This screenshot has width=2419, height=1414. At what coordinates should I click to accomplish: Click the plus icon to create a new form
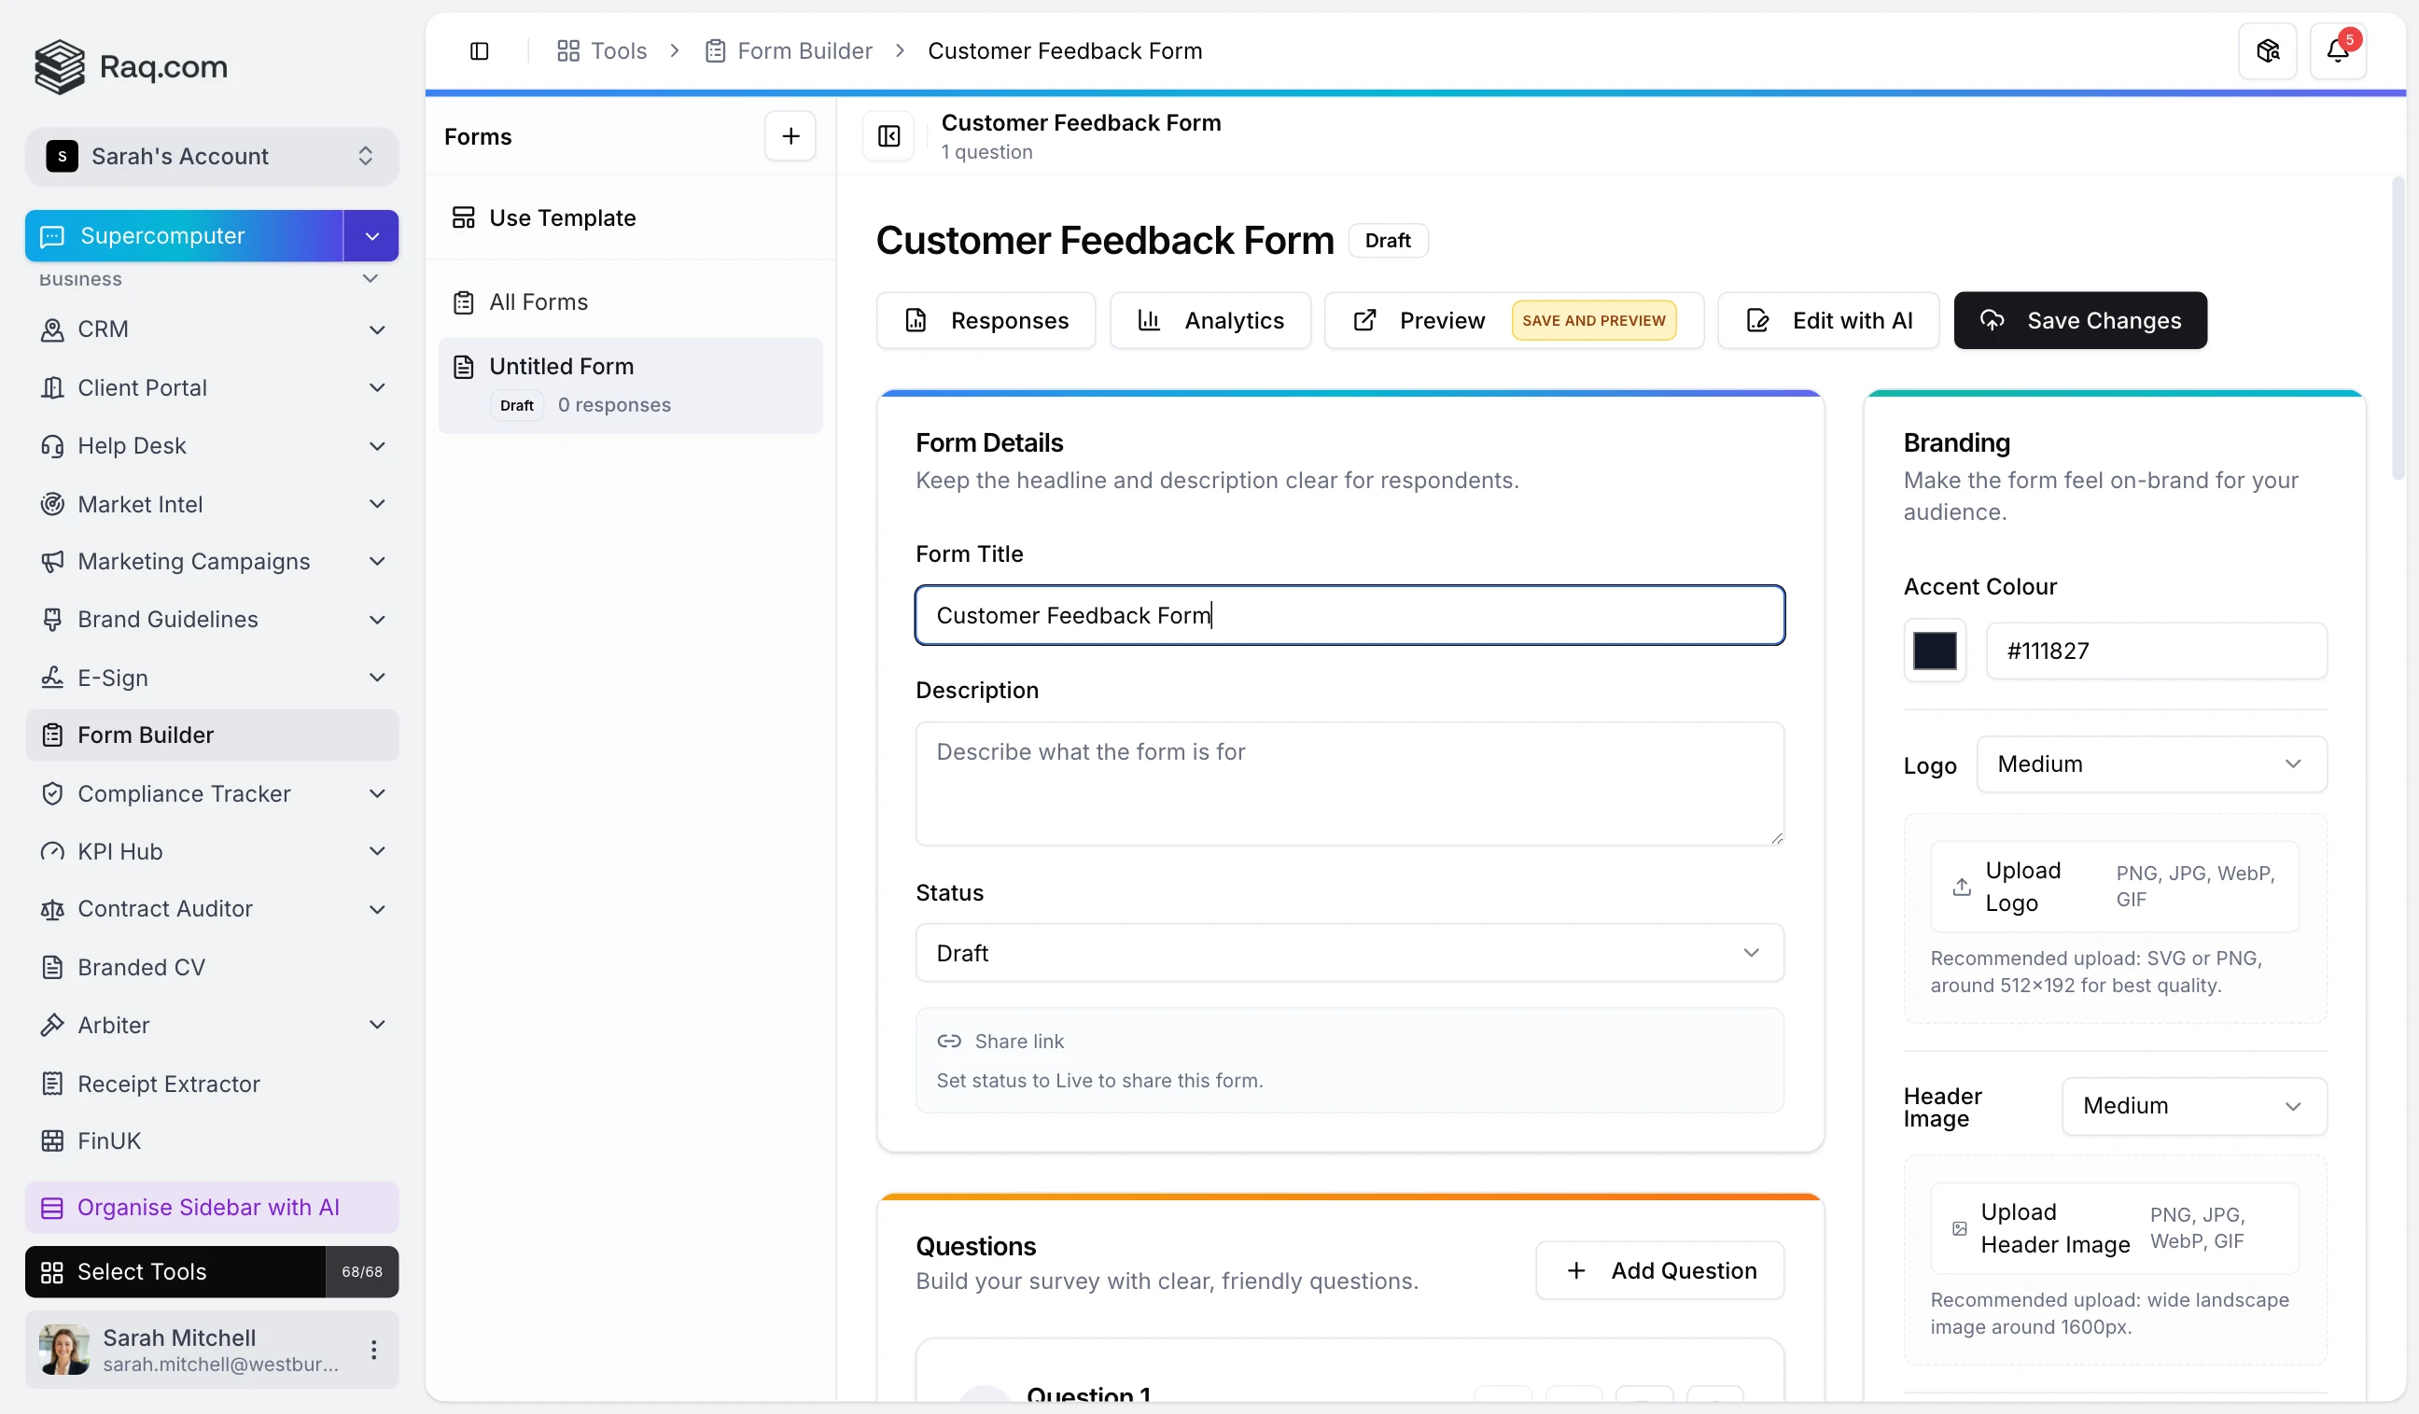[790, 136]
